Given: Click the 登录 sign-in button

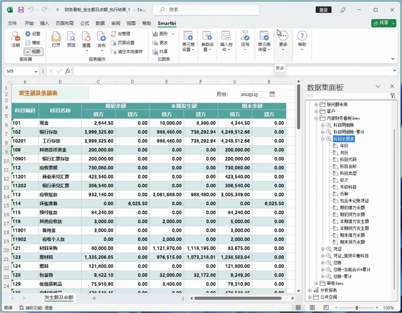Looking at the screenshot, I should click(x=323, y=10).
